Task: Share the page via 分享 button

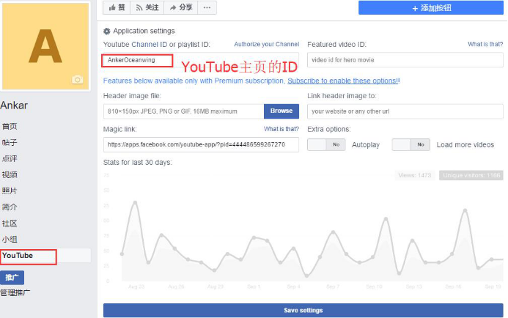Action: pyautogui.click(x=181, y=7)
